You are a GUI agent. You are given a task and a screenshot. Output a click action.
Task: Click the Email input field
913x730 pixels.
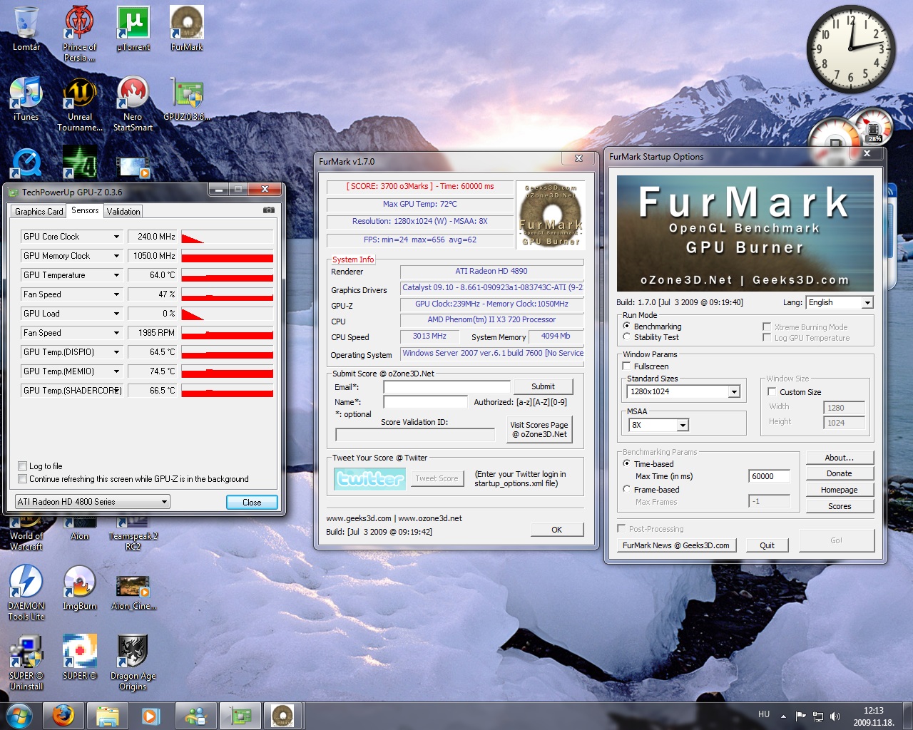[x=447, y=387]
